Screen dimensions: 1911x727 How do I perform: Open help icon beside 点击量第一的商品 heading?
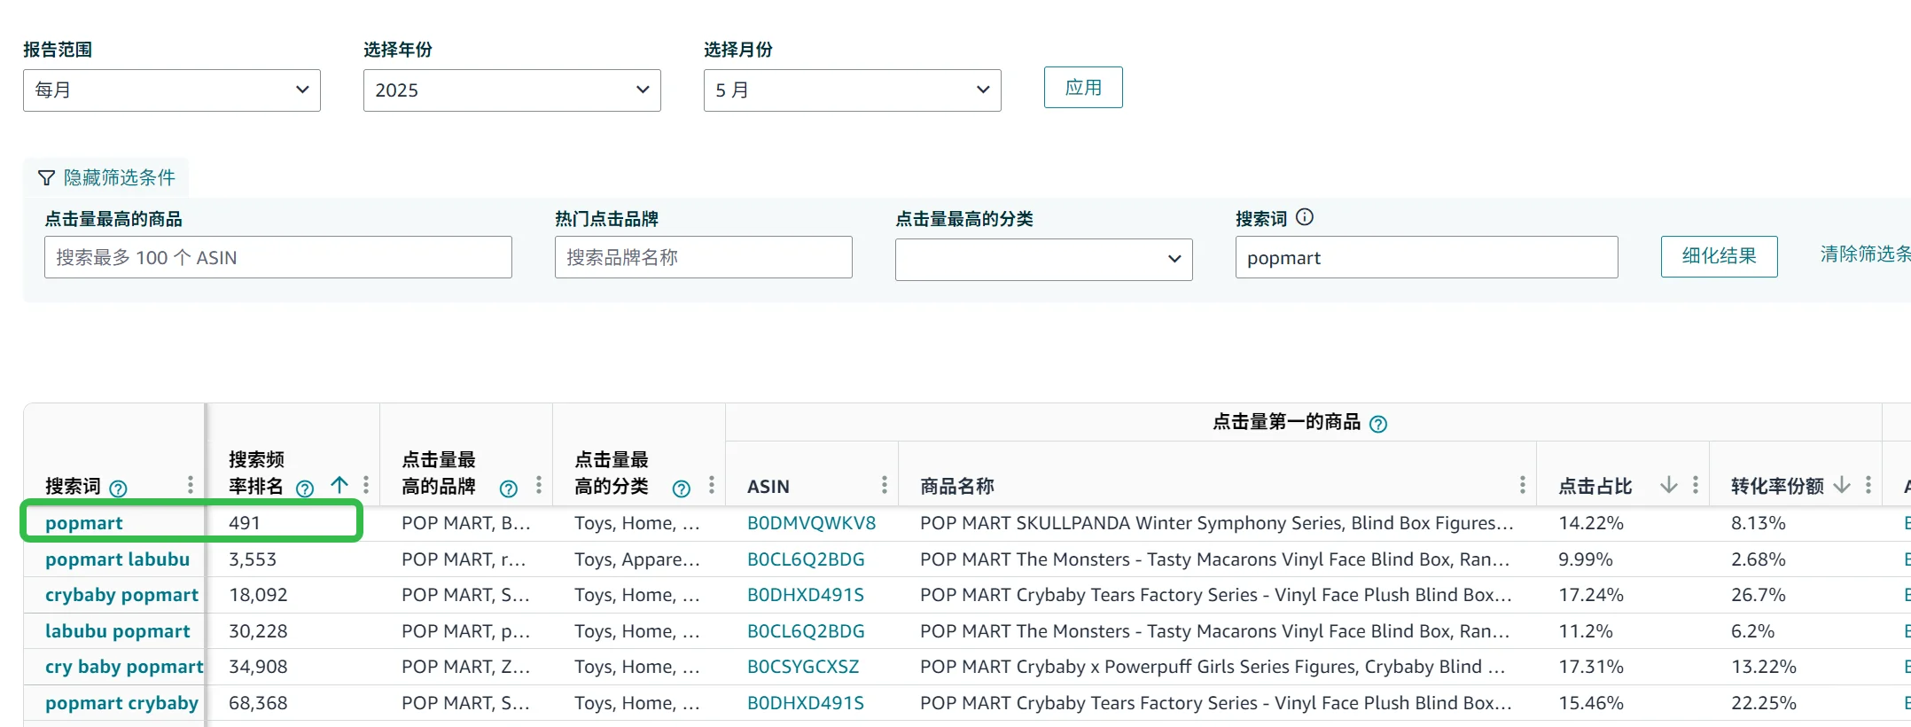point(1378,424)
